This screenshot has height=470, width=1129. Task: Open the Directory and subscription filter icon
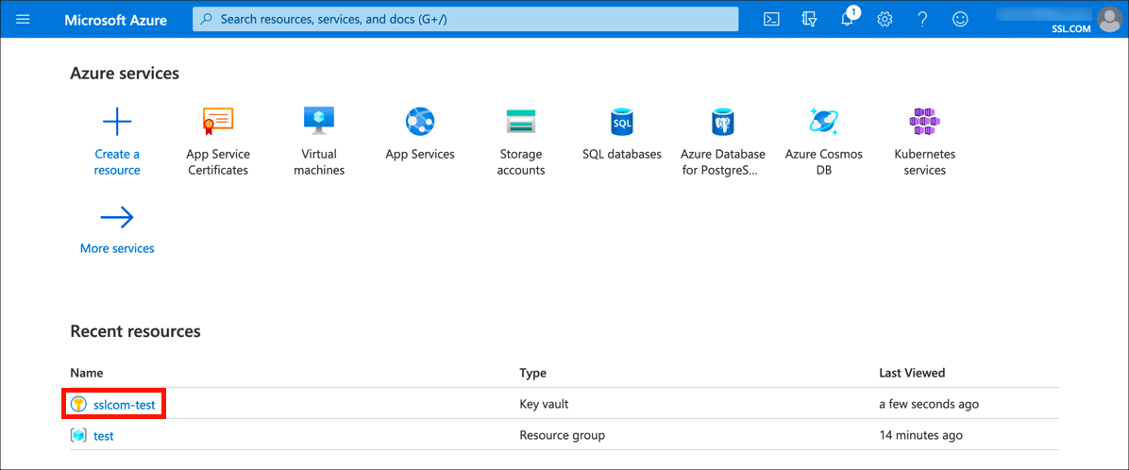(x=808, y=19)
